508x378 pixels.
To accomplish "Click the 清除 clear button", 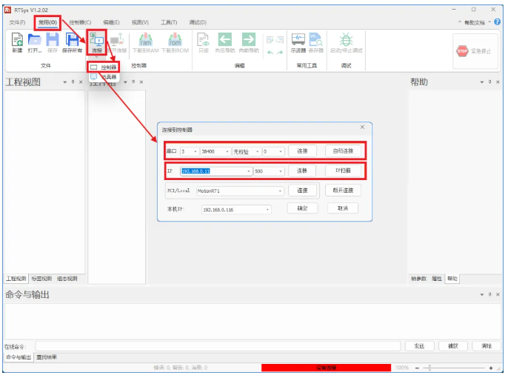I will pos(487,346).
